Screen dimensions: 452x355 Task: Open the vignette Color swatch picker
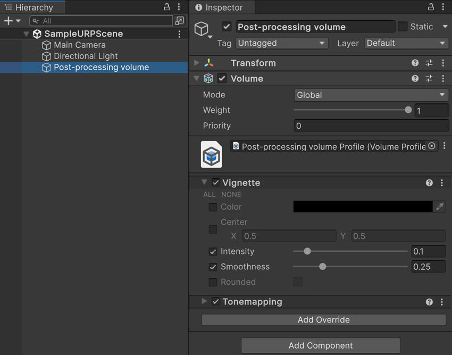pyautogui.click(x=362, y=207)
